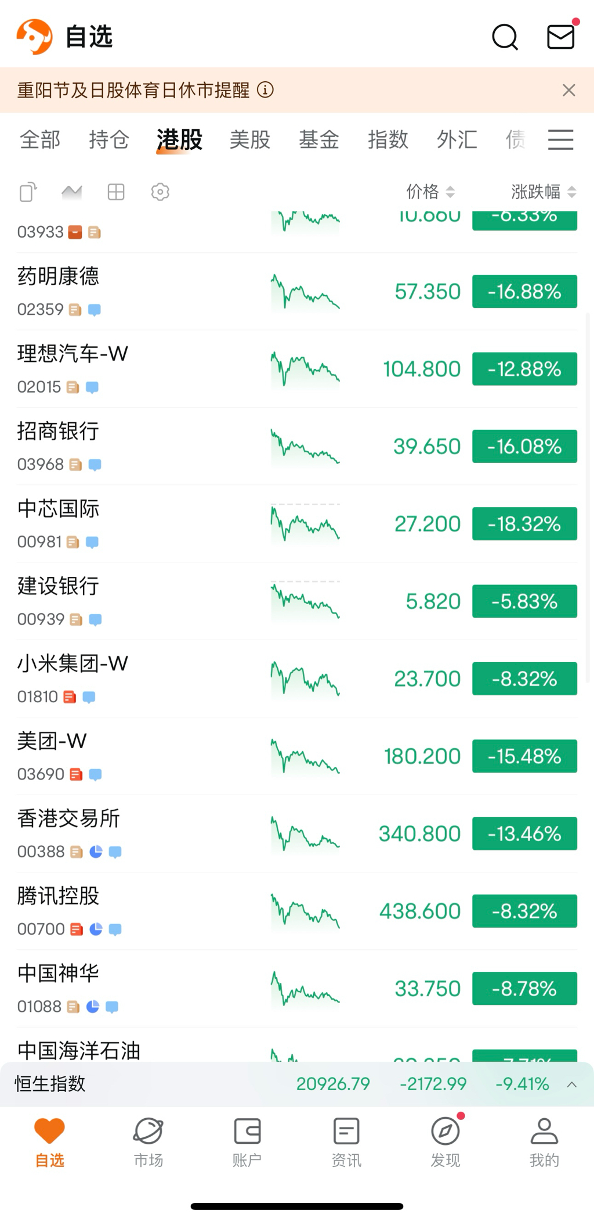This screenshot has width=594, height=1221.
Task: Toggle 腾讯控股 change percentage badge
Action: pos(524,911)
